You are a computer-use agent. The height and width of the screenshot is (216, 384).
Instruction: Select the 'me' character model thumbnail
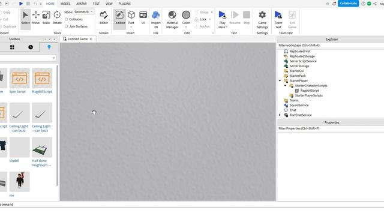pos(20,182)
